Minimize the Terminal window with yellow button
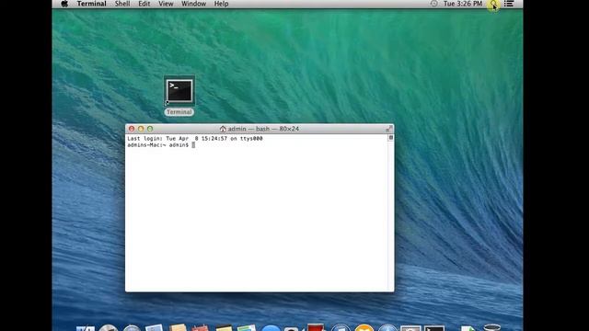589x331 pixels. (x=141, y=129)
